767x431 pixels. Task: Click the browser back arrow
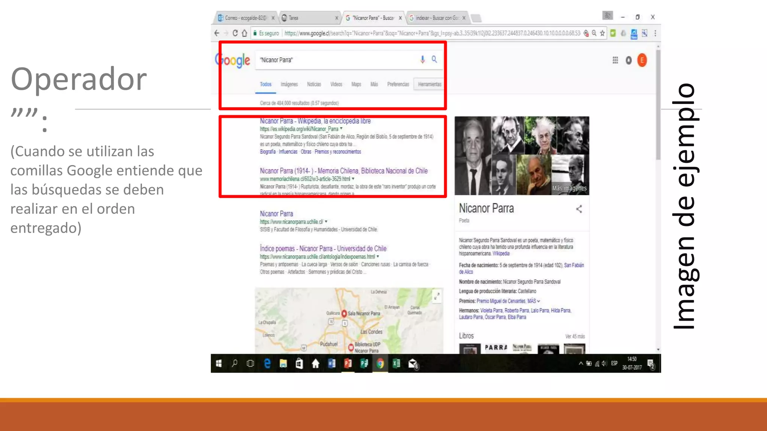click(216, 33)
